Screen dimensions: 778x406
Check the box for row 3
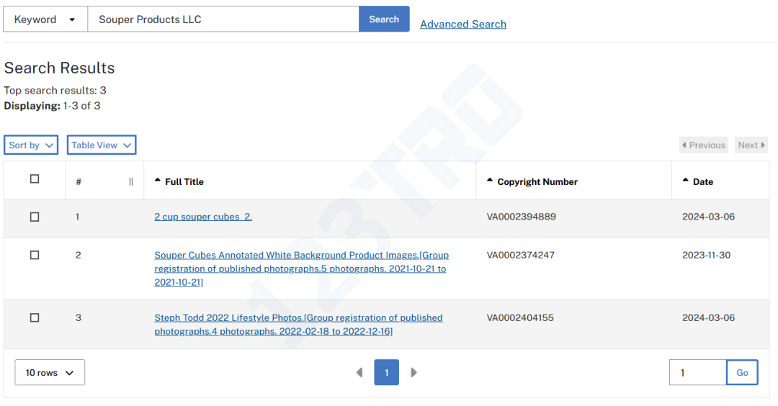tap(35, 317)
